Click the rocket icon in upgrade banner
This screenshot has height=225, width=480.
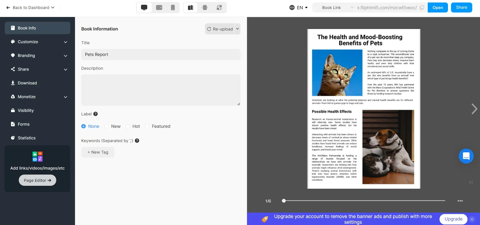pyautogui.click(x=265, y=219)
